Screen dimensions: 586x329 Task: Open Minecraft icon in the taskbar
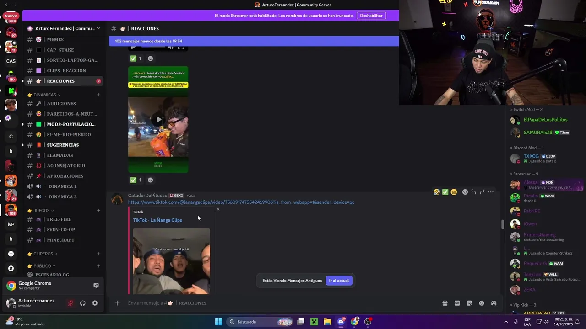(x=314, y=322)
